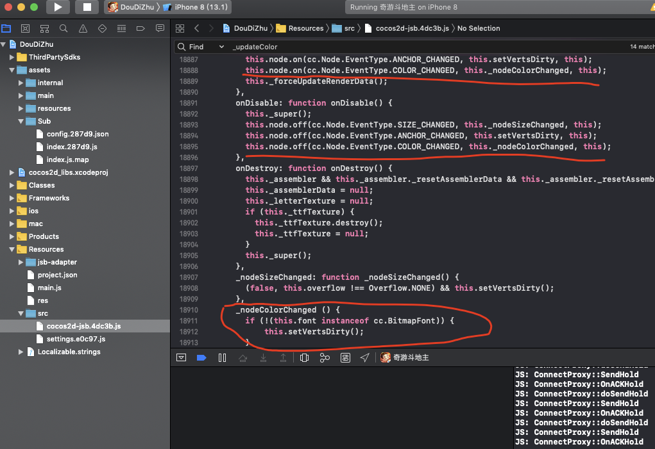655x449 pixels.
Task: Open the Find navigator magnifier icon
Action: coord(64,28)
